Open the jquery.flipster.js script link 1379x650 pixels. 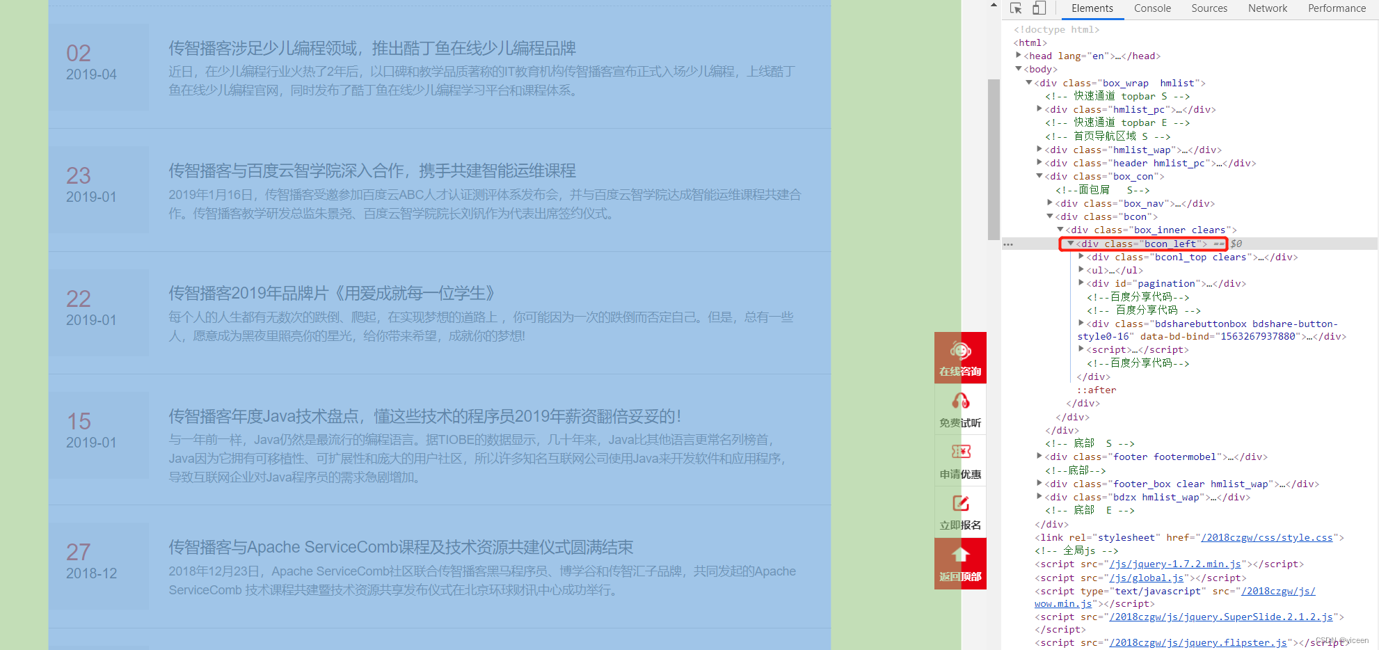(x=1197, y=642)
